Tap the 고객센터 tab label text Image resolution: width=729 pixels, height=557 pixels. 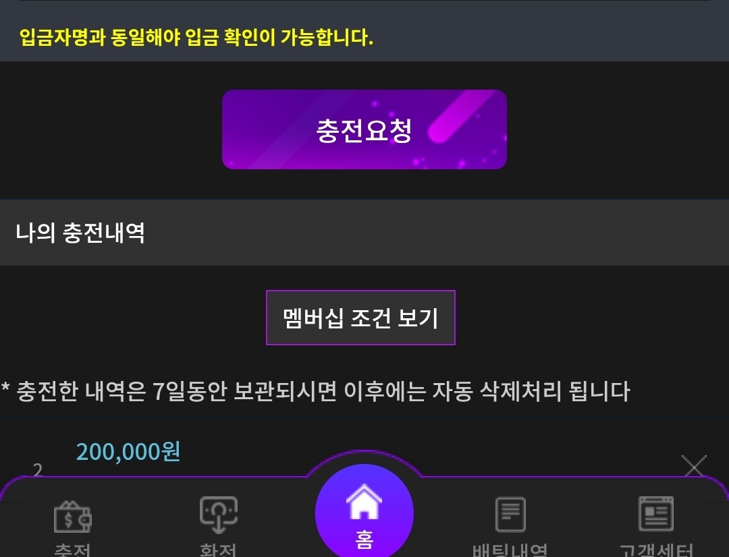tap(656, 550)
